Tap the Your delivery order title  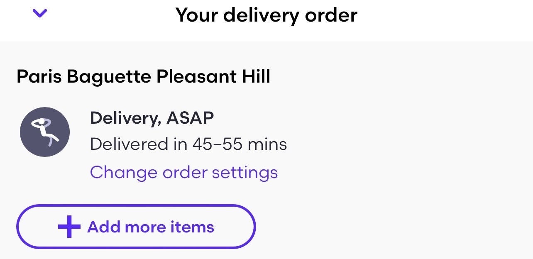266,15
